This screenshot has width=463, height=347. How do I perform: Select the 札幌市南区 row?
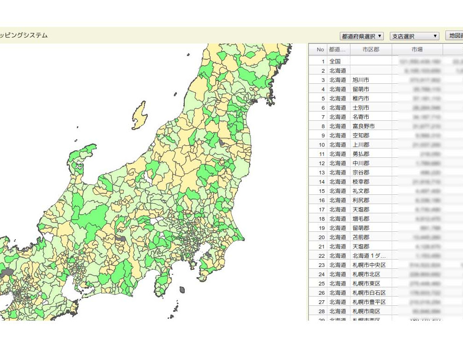pyautogui.click(x=386, y=311)
